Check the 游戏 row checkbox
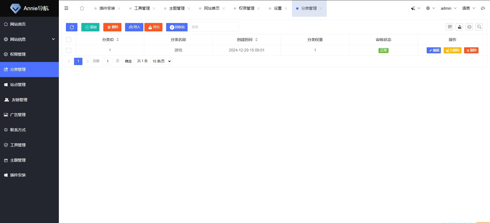The image size is (490, 223). pyautogui.click(x=69, y=50)
